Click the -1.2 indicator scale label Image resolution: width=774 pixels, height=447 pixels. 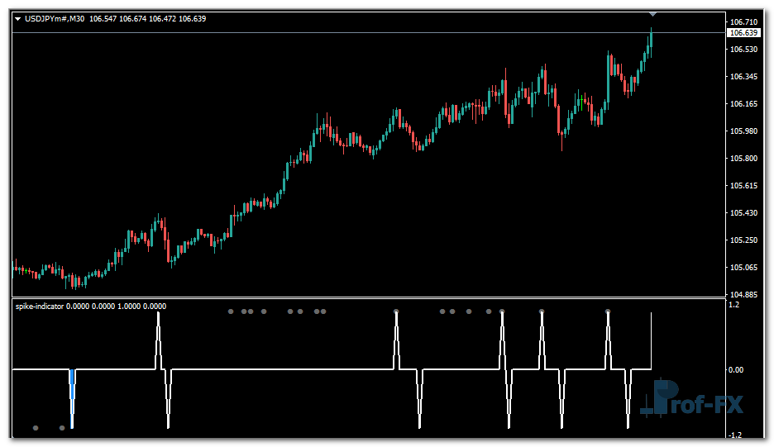click(x=733, y=435)
